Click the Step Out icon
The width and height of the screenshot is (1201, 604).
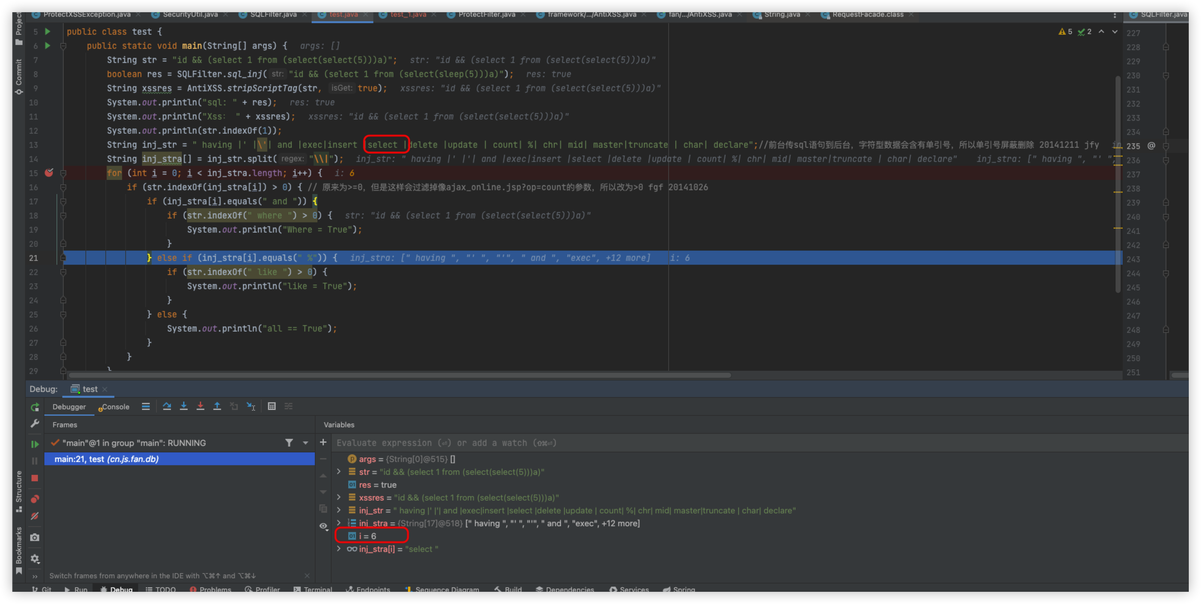pos(217,406)
